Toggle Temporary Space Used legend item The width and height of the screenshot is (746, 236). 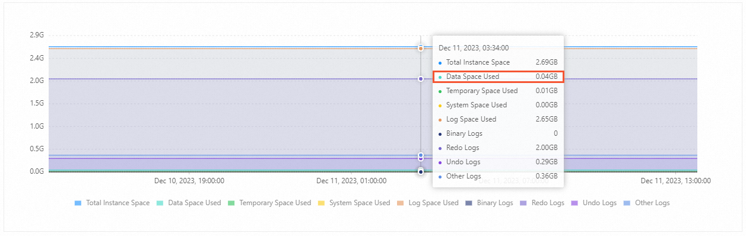pyautogui.click(x=269, y=203)
